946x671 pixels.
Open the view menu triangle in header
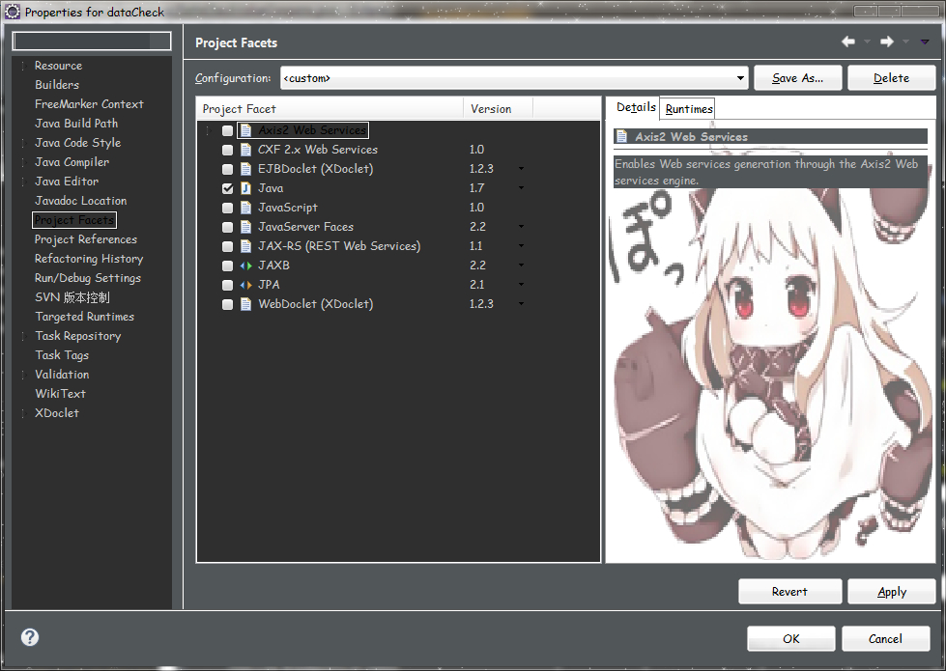(925, 42)
